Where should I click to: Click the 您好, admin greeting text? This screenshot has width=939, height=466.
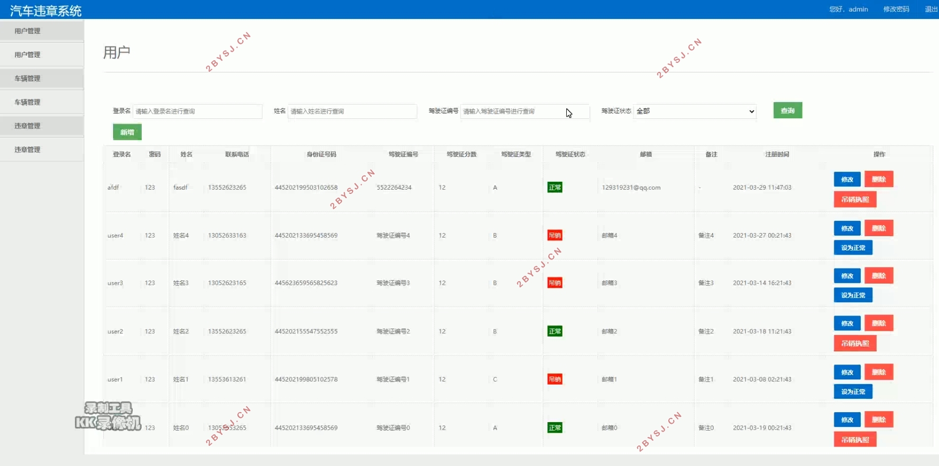coord(849,9)
